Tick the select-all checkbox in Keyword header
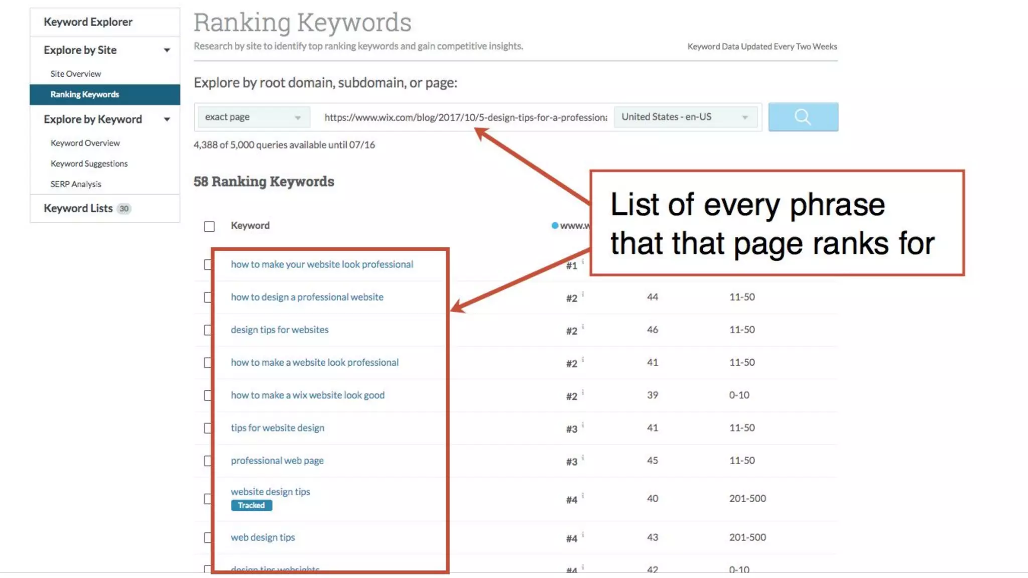The height and width of the screenshot is (578, 1028). 209,226
